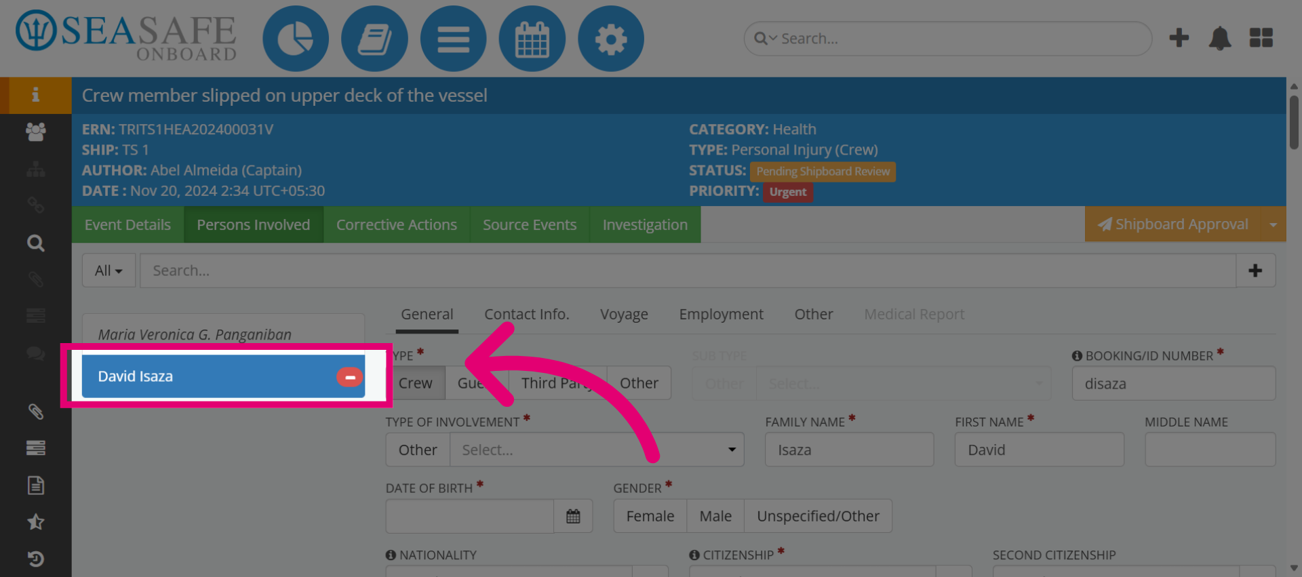Image resolution: width=1302 pixels, height=577 pixels.
Task: Click the Date of Birth field
Action: [x=470, y=516]
